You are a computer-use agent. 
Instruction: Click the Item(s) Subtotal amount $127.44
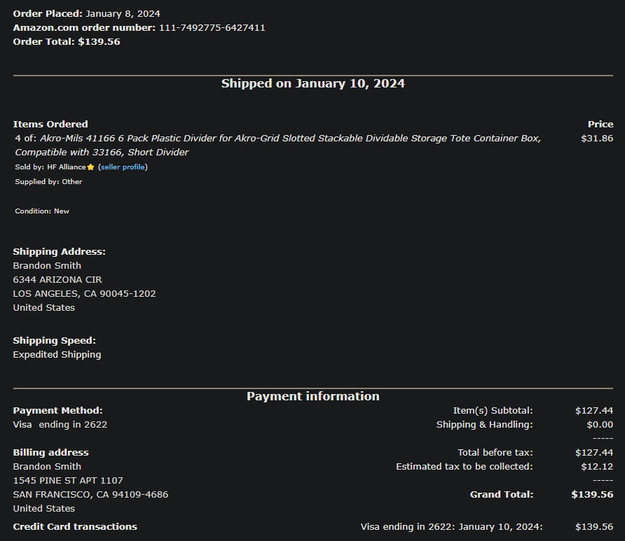[x=594, y=411]
